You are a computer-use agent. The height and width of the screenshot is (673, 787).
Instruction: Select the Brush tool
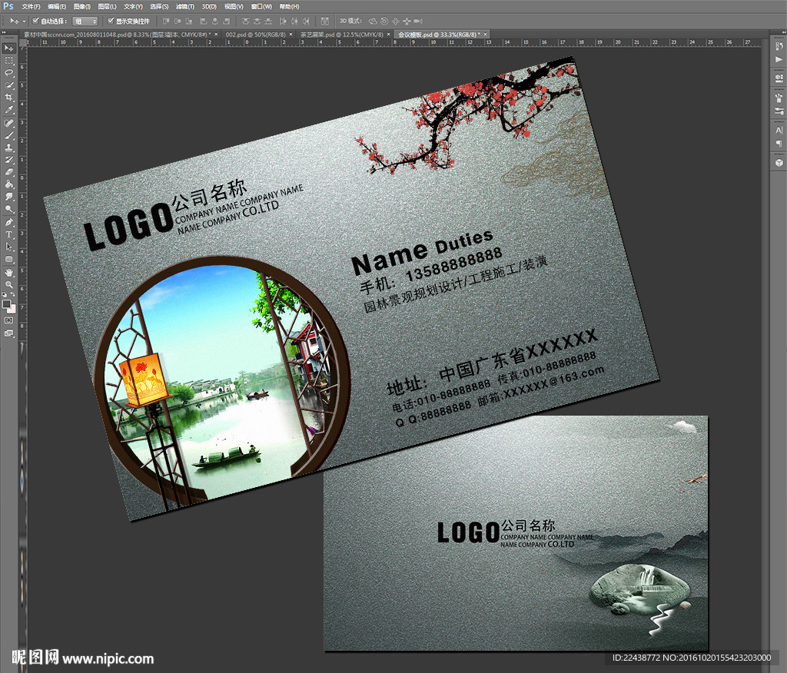(8, 135)
